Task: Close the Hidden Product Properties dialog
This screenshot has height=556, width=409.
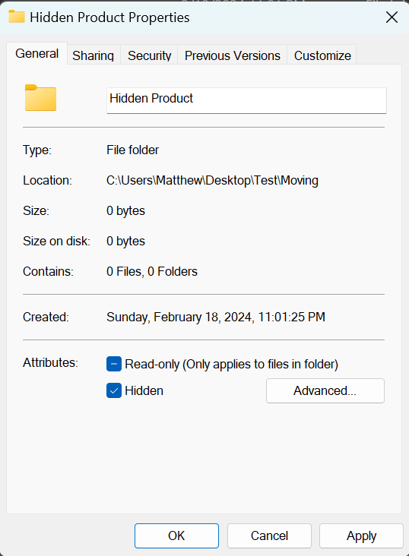Action: coord(392,17)
